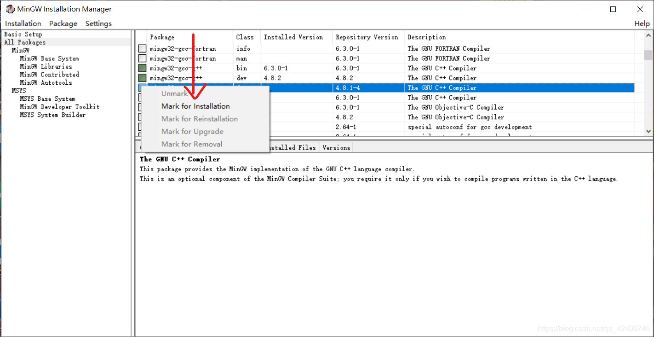Click installed version 6.3.0-1 in bin row

click(276, 68)
